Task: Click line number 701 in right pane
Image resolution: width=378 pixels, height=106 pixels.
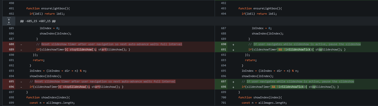Action: (x=223, y=103)
